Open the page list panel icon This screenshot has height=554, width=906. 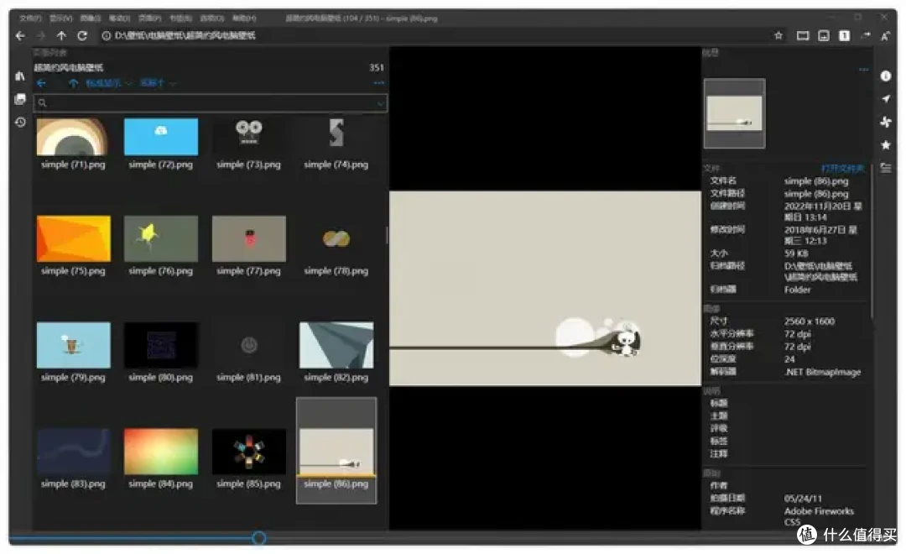20,99
